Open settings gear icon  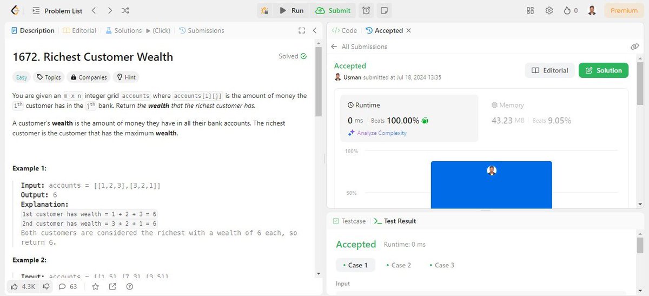tap(549, 10)
